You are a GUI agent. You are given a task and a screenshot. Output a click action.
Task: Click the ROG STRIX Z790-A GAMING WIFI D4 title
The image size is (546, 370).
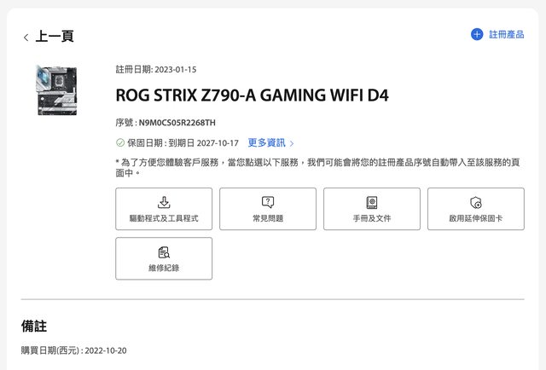252,95
